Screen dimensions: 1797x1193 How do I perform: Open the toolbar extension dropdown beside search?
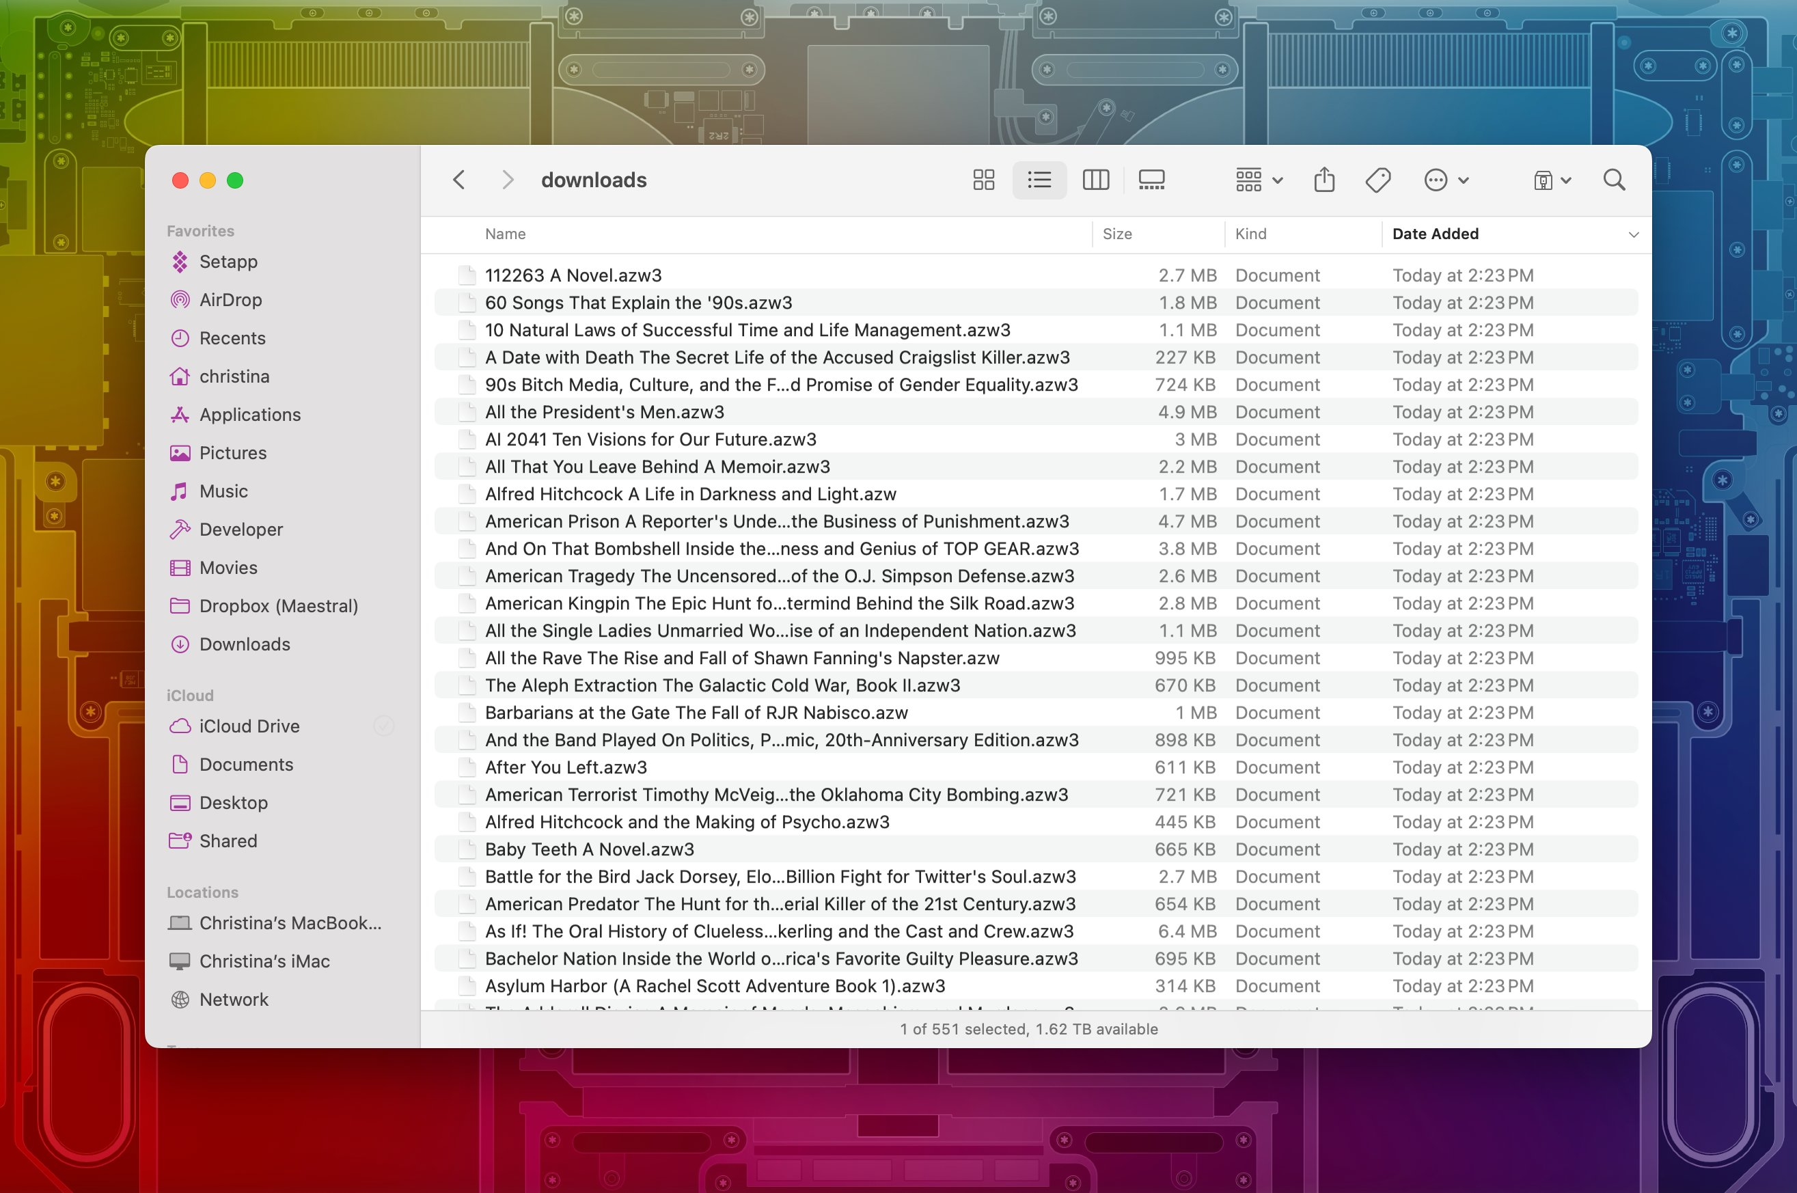[1552, 180]
